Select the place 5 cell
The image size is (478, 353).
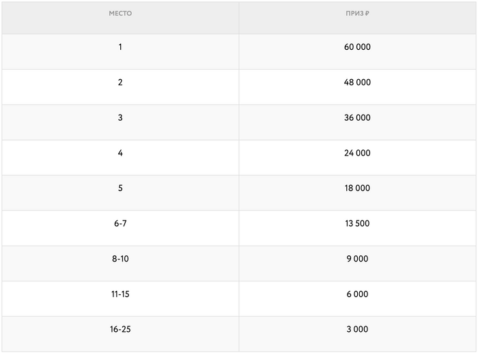pos(120,188)
